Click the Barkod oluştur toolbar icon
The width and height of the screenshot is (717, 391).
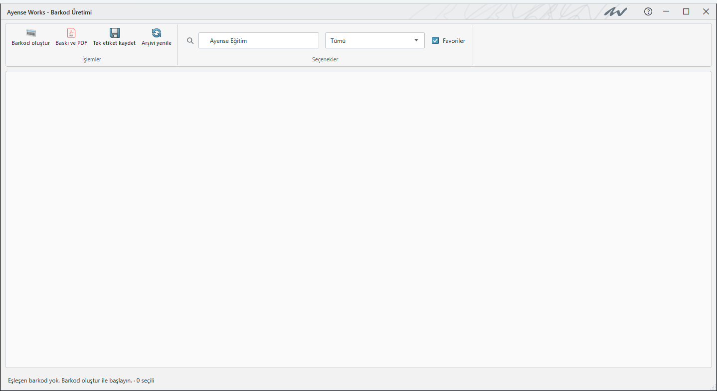pos(31,33)
